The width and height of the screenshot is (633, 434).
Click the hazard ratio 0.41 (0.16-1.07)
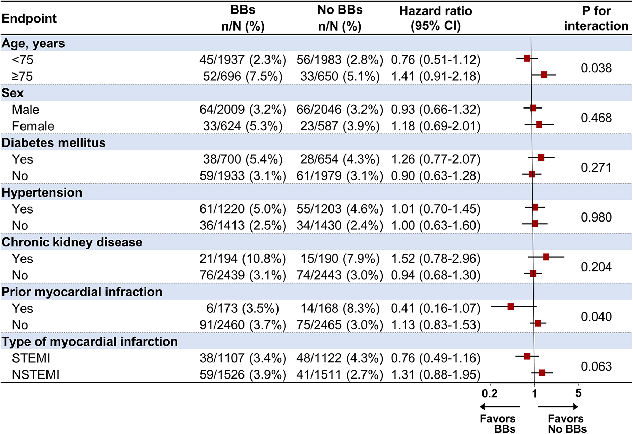(x=436, y=309)
